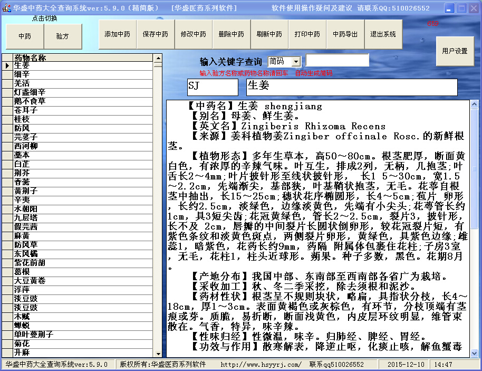This screenshot has height=371, width=482.
Task: Click the 打印中药 button
Action: click(x=307, y=34)
